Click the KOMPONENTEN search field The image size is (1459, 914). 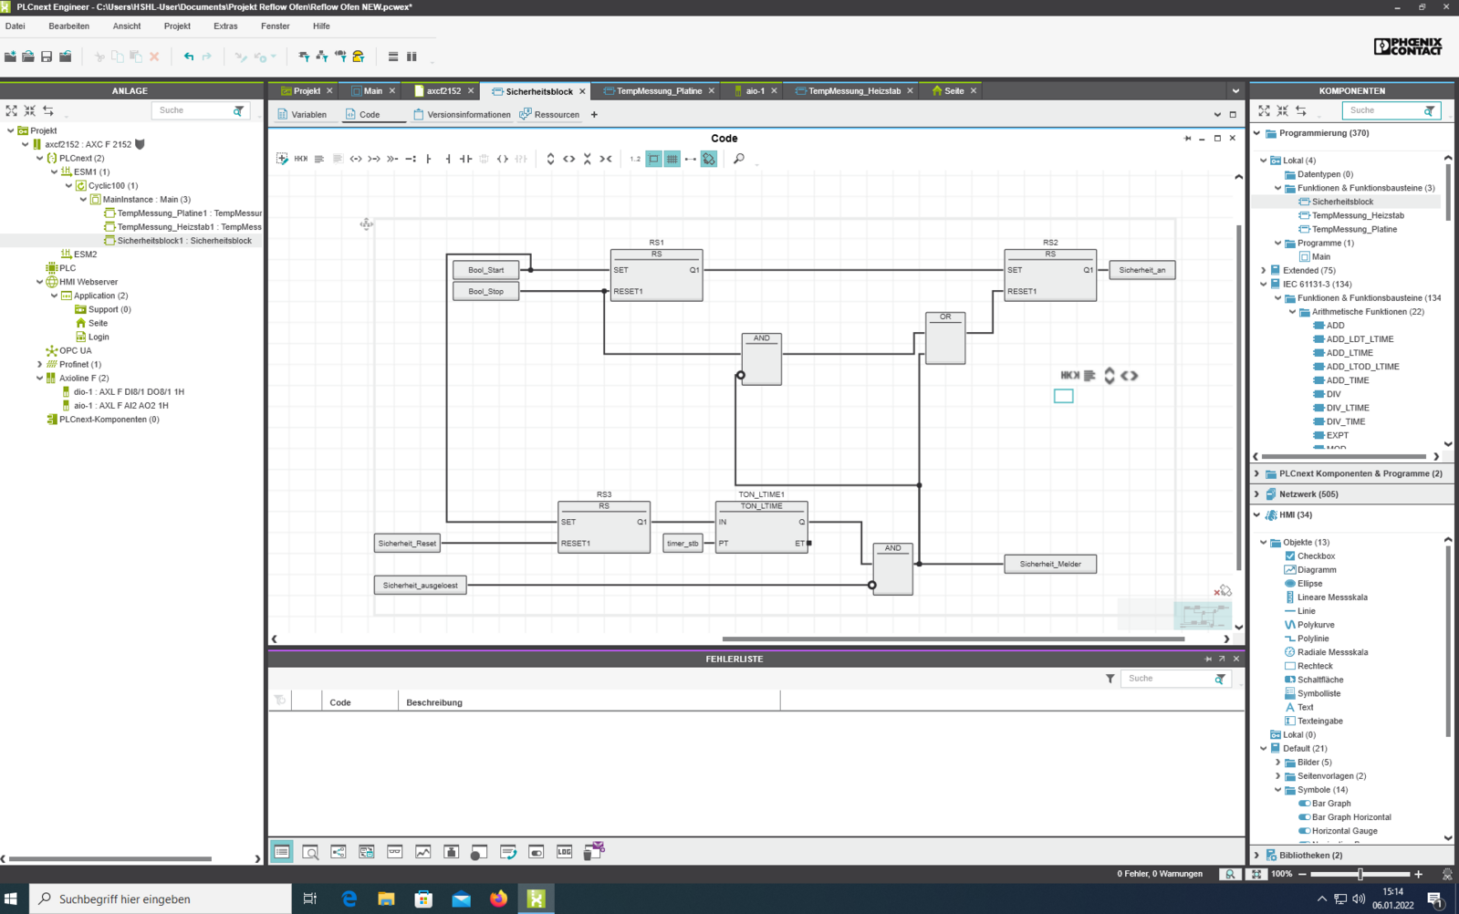pyautogui.click(x=1382, y=110)
